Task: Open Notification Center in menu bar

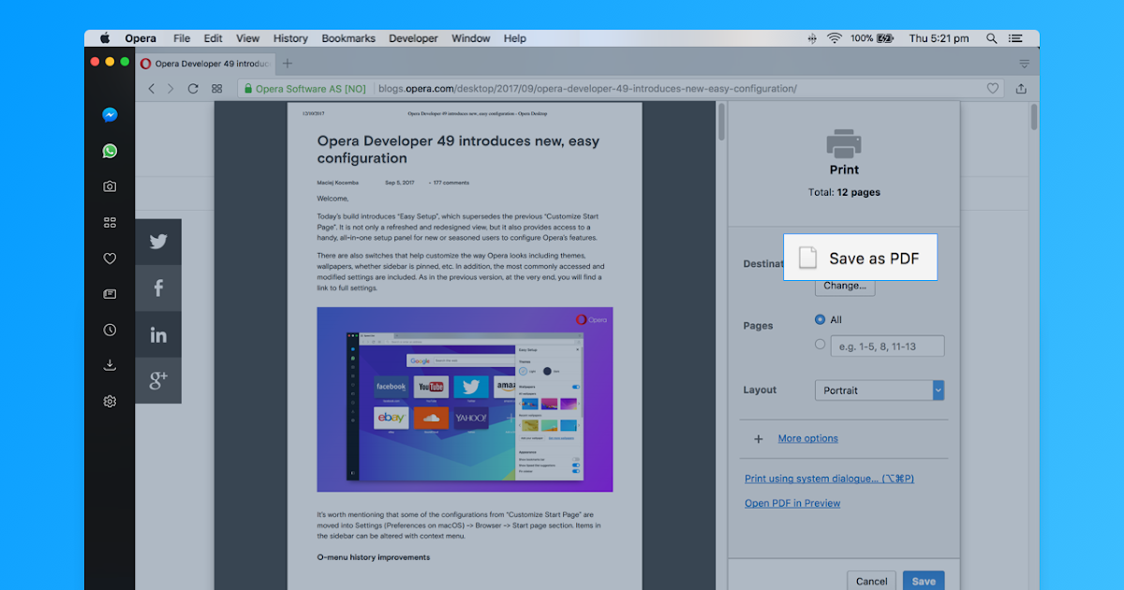Action: coord(1015,38)
